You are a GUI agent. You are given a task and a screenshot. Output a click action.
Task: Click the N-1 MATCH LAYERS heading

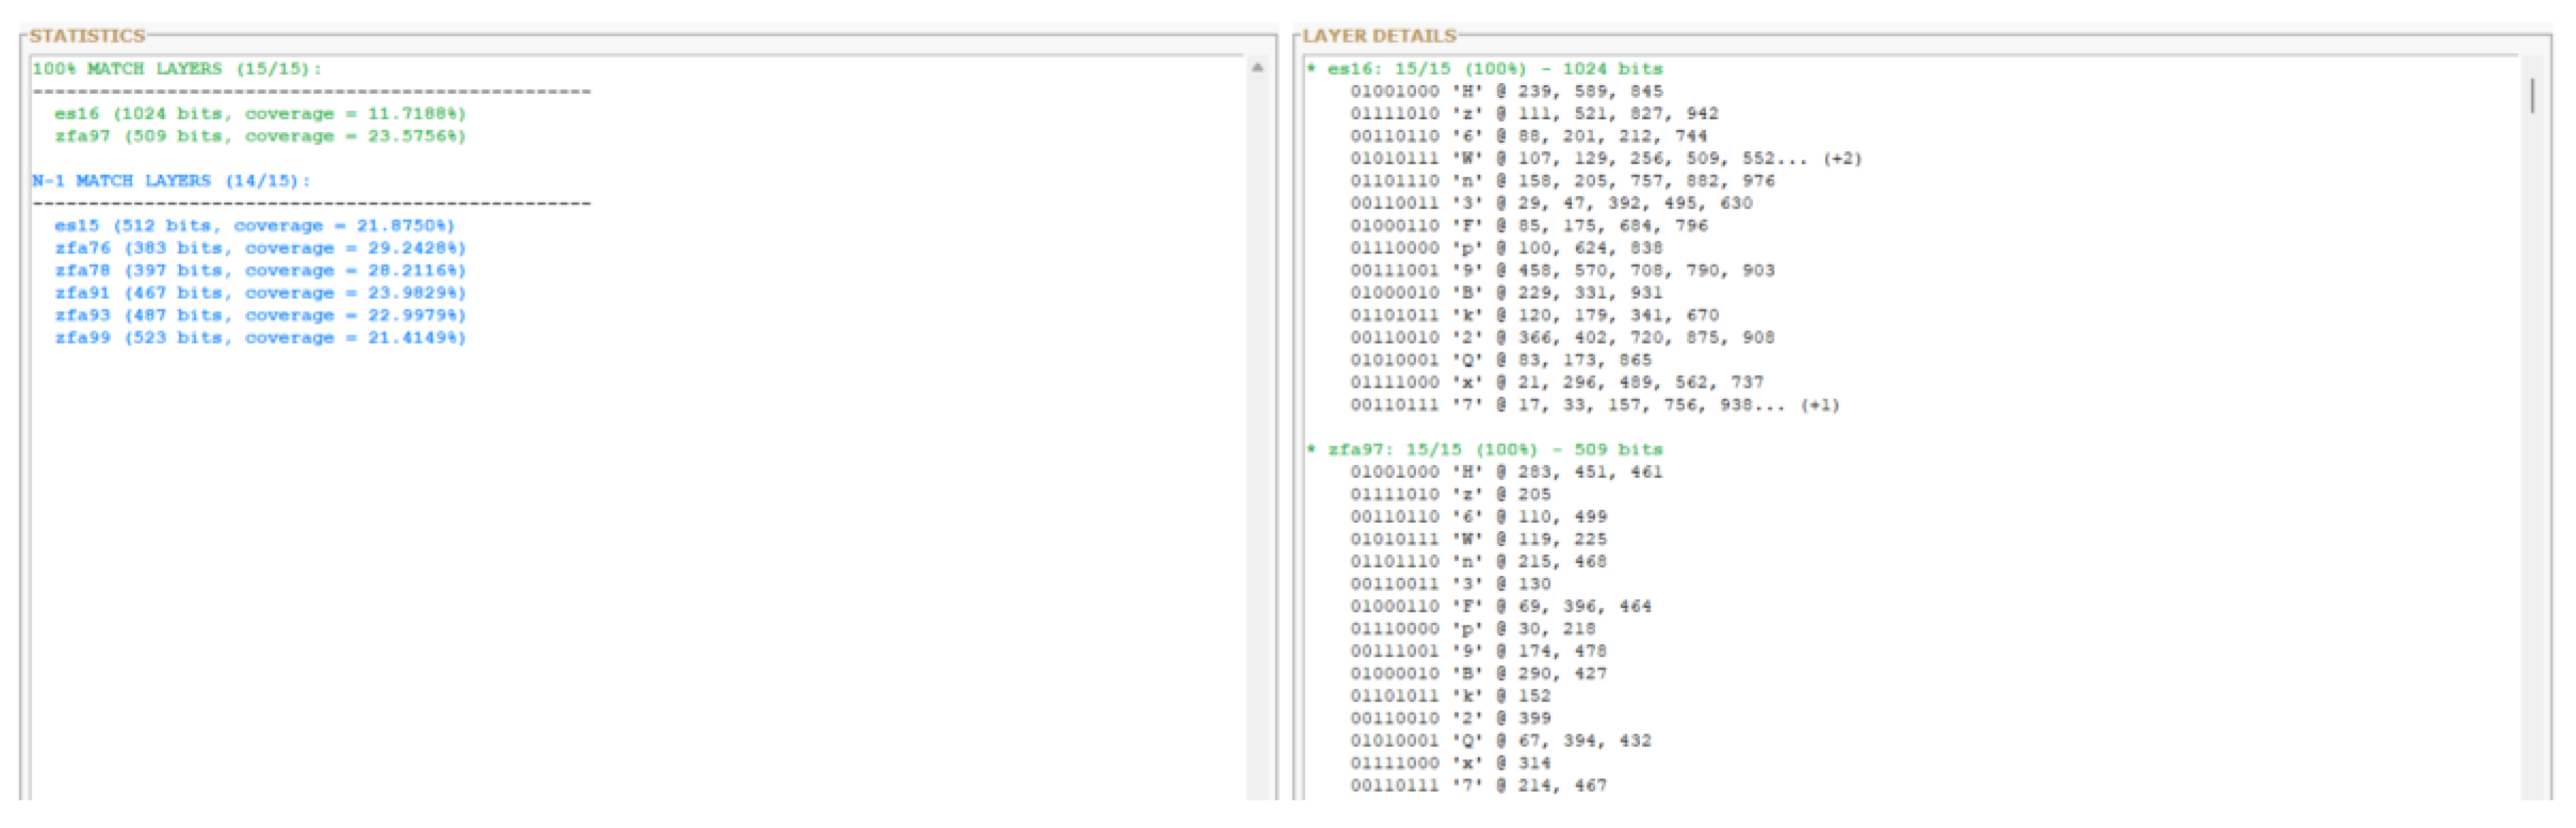171,181
